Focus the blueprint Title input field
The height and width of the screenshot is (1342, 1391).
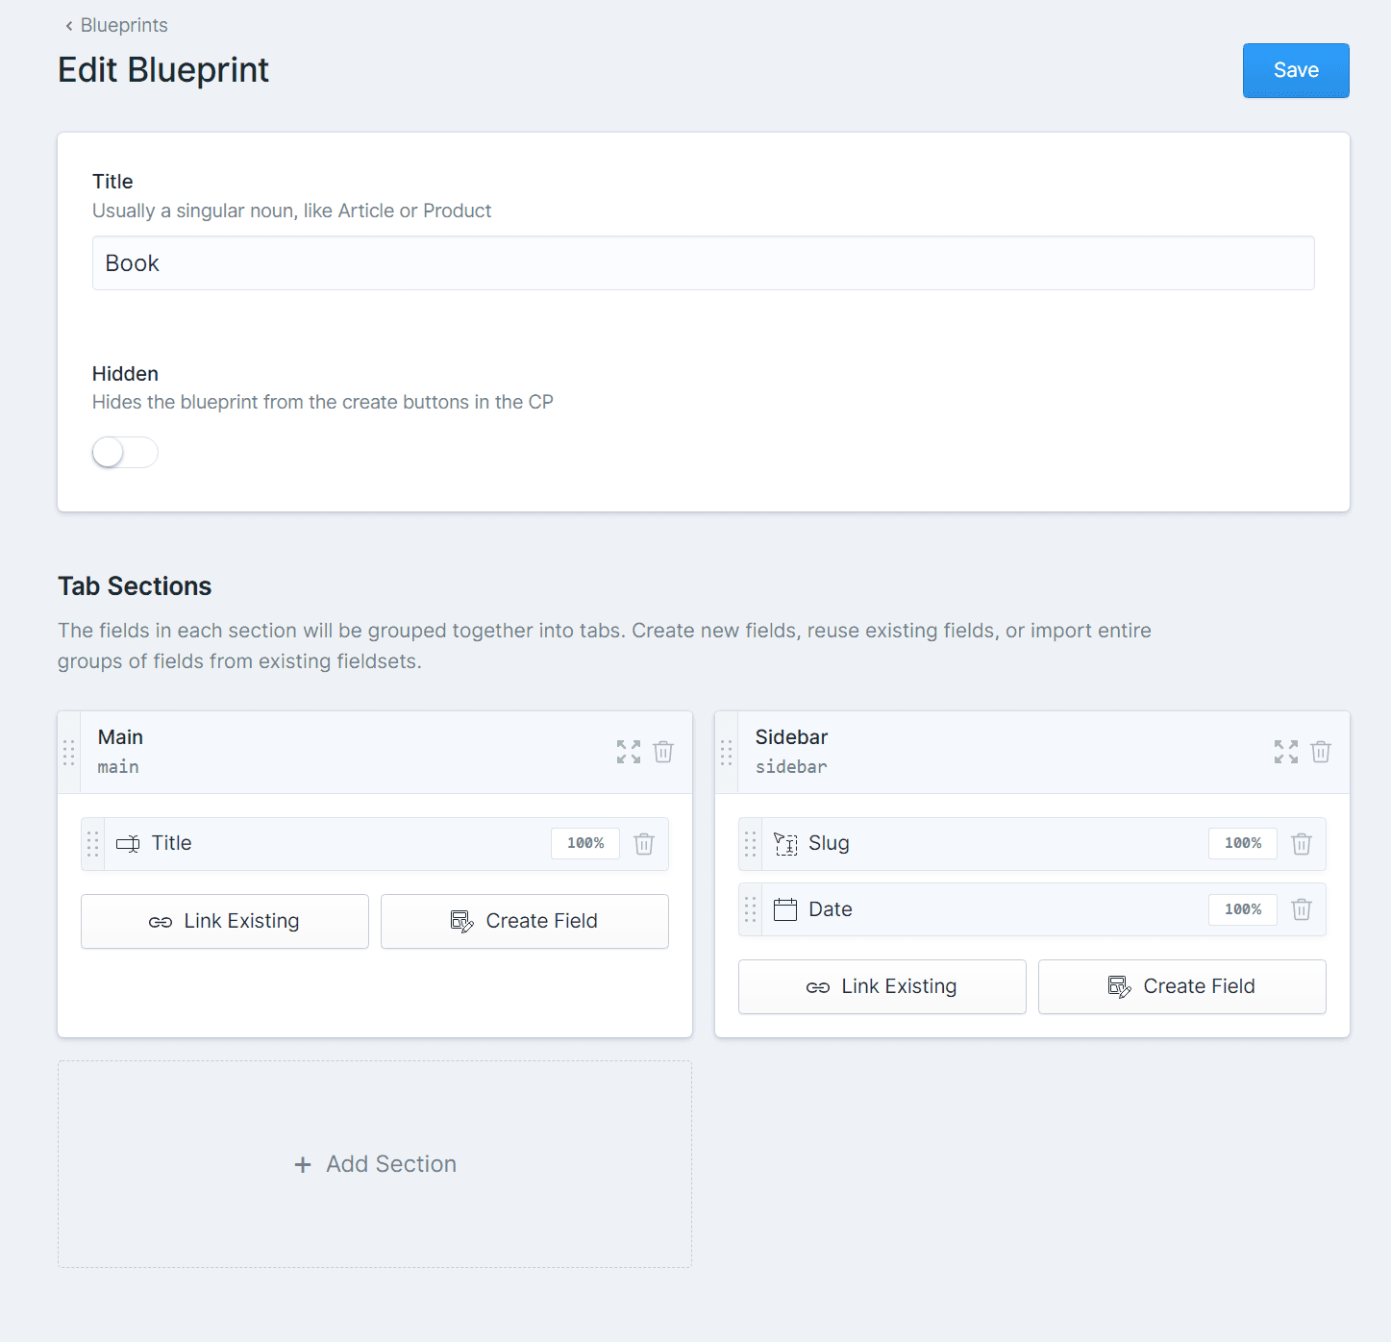click(704, 263)
